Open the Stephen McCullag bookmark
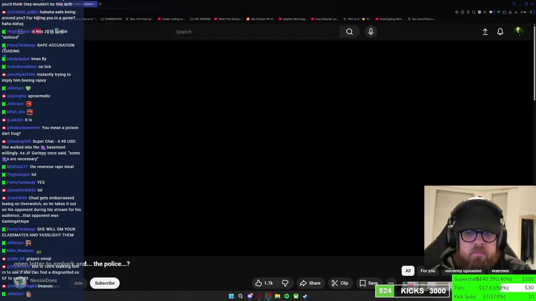The width and height of the screenshot is (536, 301). [292, 19]
